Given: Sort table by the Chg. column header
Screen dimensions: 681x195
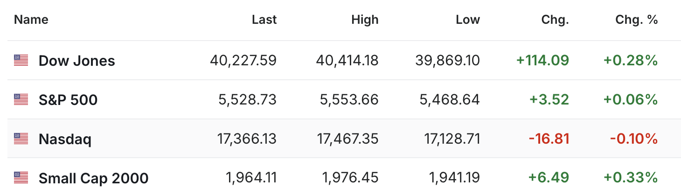Looking at the screenshot, I should [x=555, y=20].
